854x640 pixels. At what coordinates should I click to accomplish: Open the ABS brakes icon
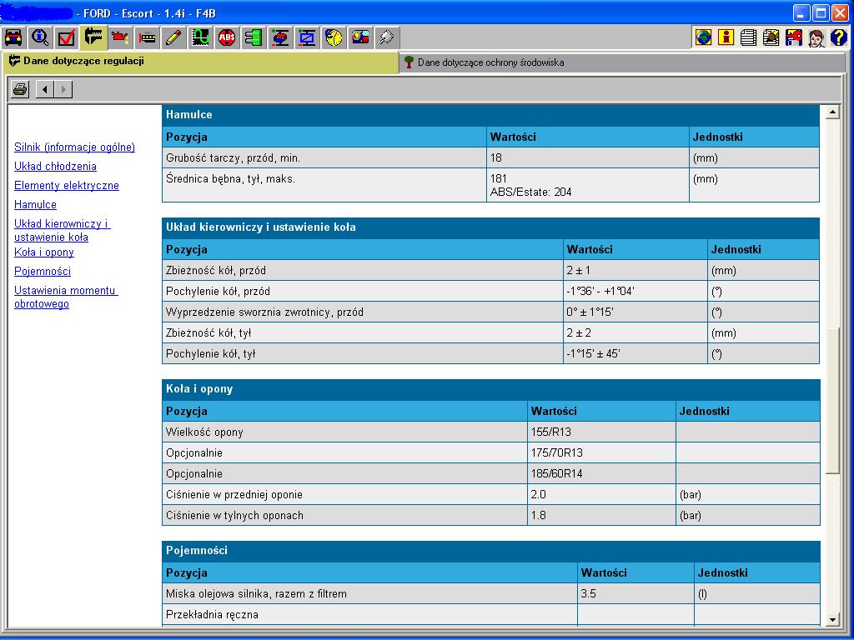tap(227, 37)
